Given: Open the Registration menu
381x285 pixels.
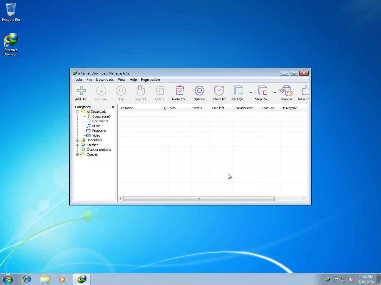Looking at the screenshot, I should click(x=150, y=80).
